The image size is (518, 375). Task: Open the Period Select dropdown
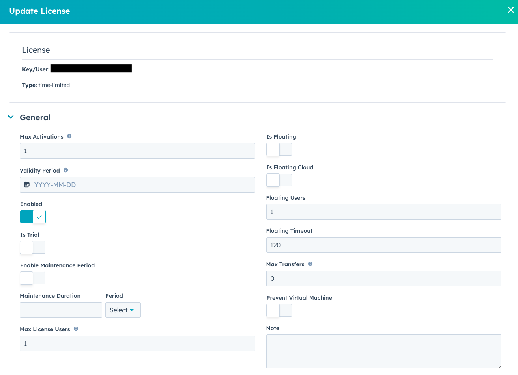tap(123, 310)
